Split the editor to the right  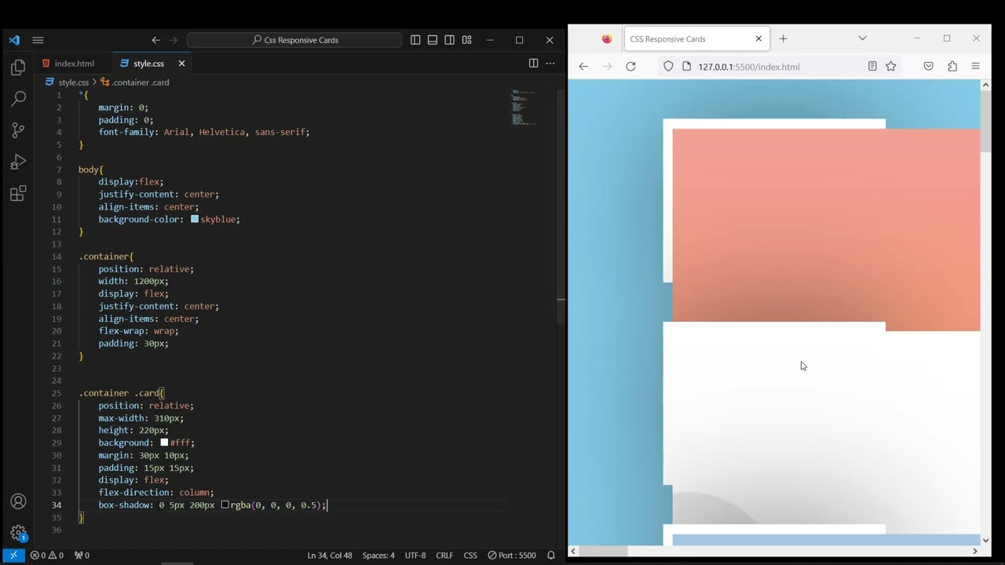533,64
